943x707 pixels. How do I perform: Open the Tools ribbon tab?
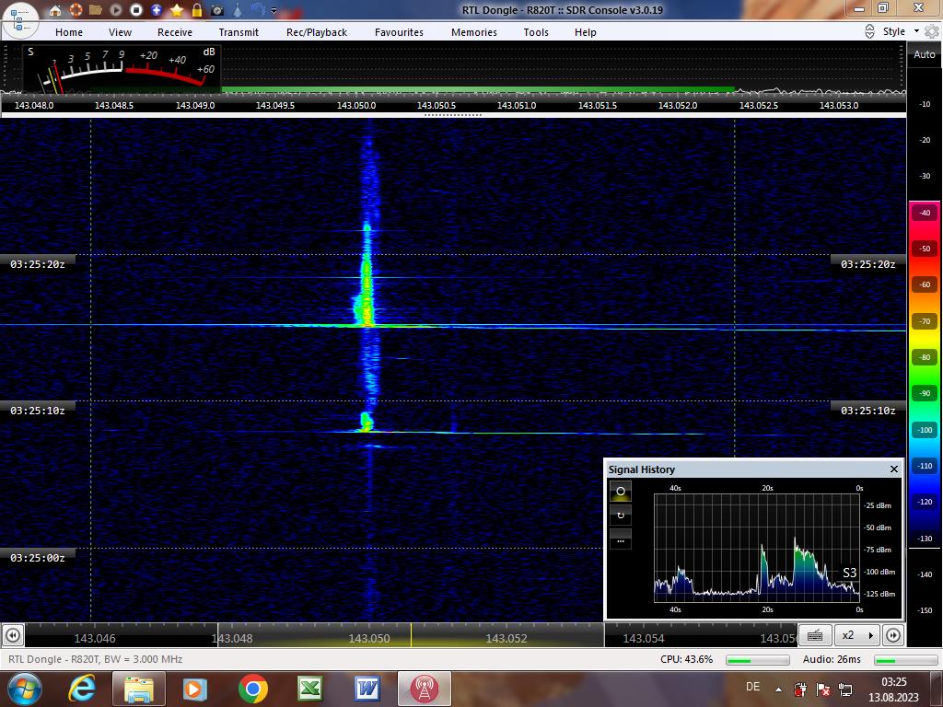[x=536, y=32]
